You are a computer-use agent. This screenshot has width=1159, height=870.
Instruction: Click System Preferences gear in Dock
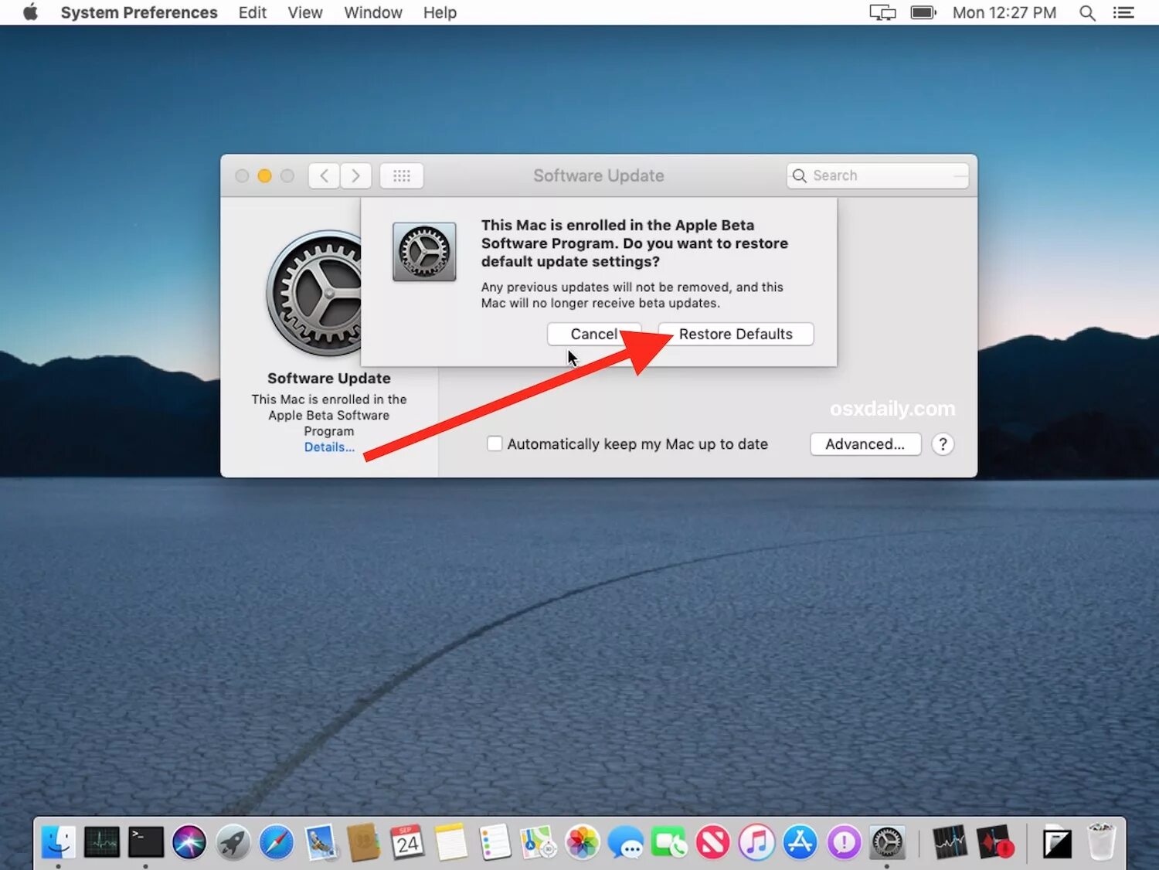(x=888, y=841)
